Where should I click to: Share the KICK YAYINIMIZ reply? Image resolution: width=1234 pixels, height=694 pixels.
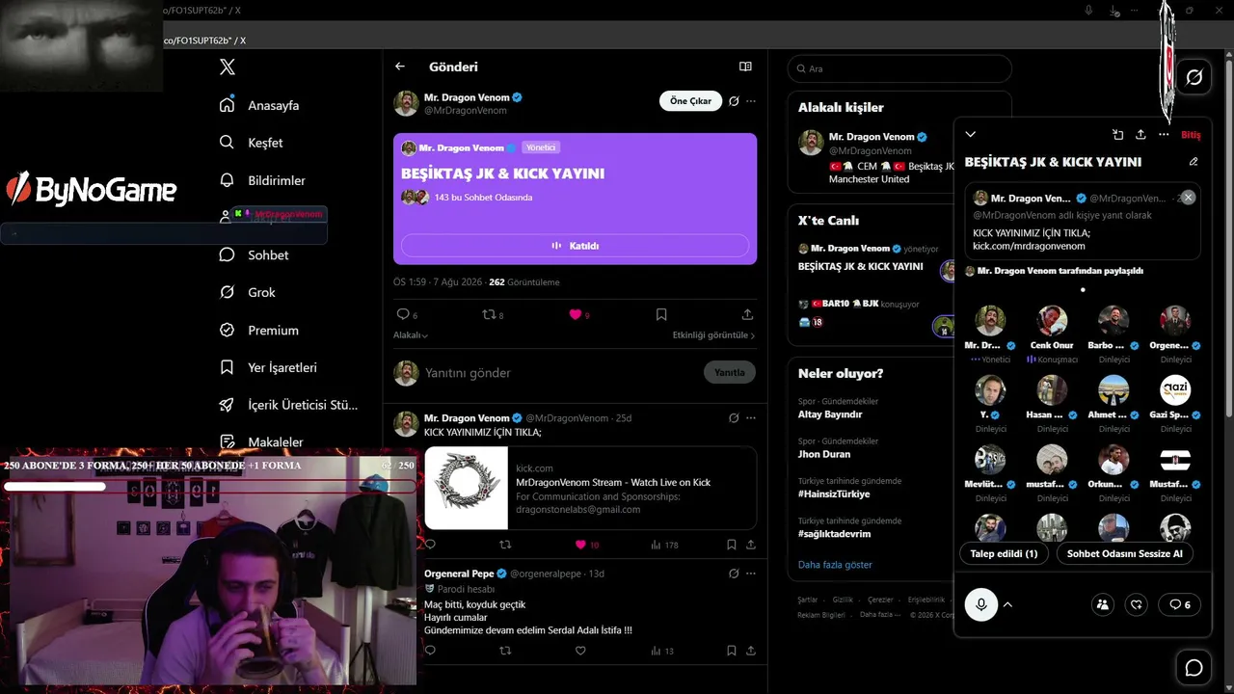(x=751, y=545)
